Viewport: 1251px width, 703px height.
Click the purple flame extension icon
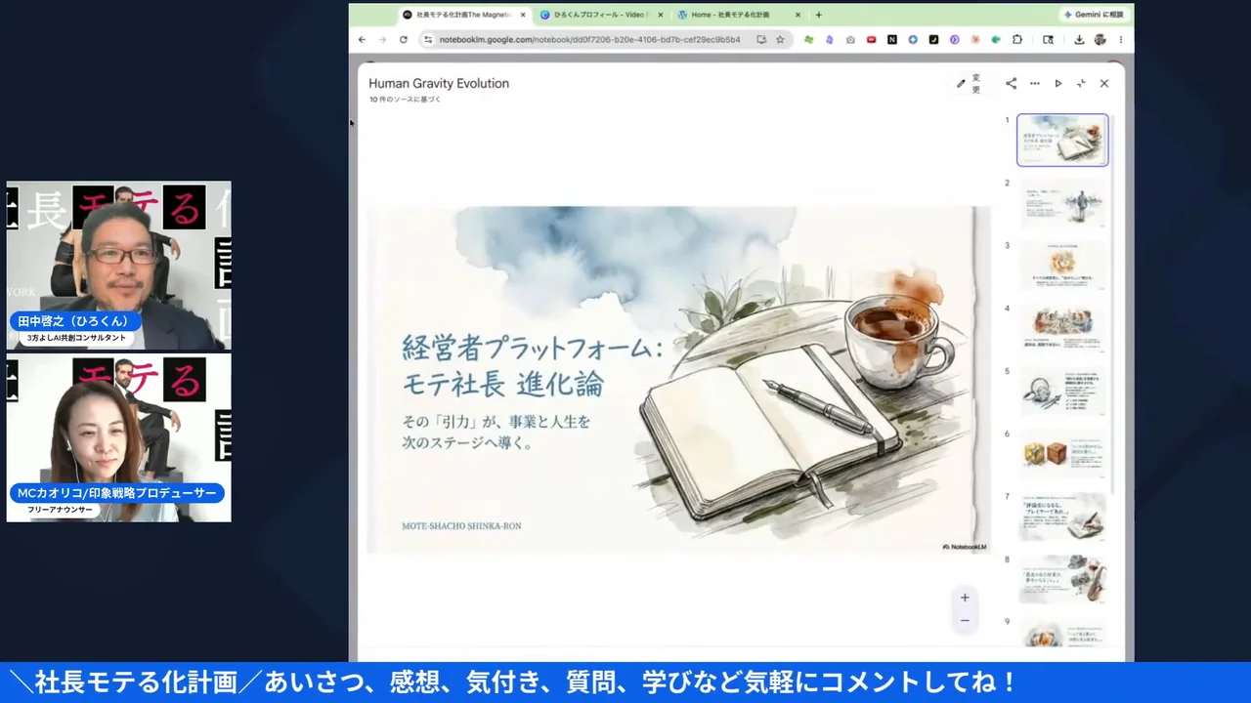pyautogui.click(x=830, y=40)
